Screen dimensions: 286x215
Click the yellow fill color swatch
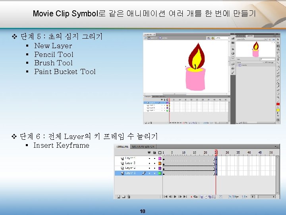(278, 110)
